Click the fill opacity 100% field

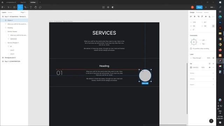[203, 68]
